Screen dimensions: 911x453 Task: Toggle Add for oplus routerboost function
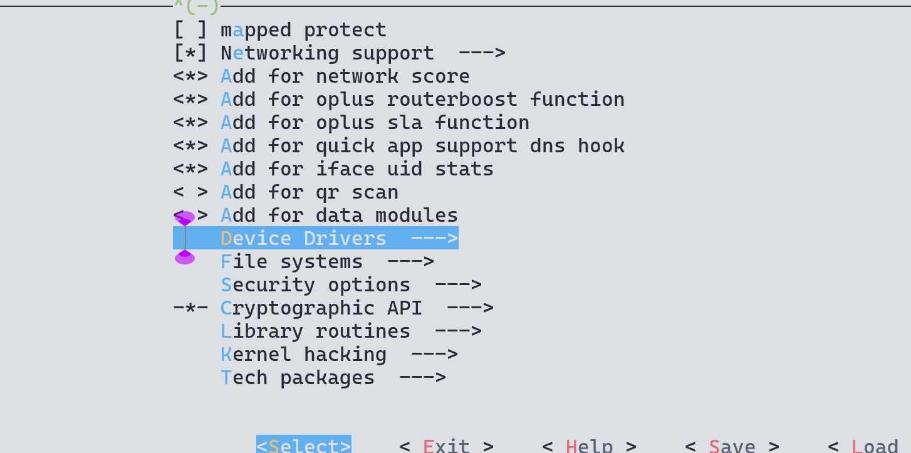(x=190, y=100)
